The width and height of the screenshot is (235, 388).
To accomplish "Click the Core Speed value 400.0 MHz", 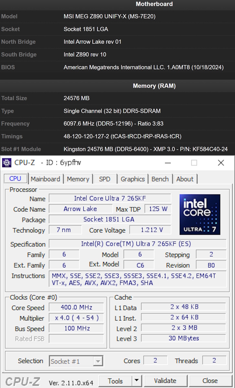I will click(x=76, y=307).
